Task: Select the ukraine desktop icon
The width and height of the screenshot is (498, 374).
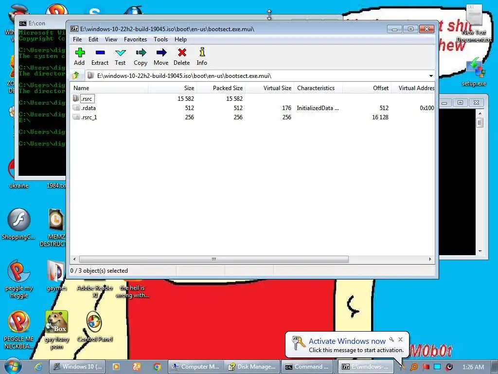Action: (x=19, y=173)
